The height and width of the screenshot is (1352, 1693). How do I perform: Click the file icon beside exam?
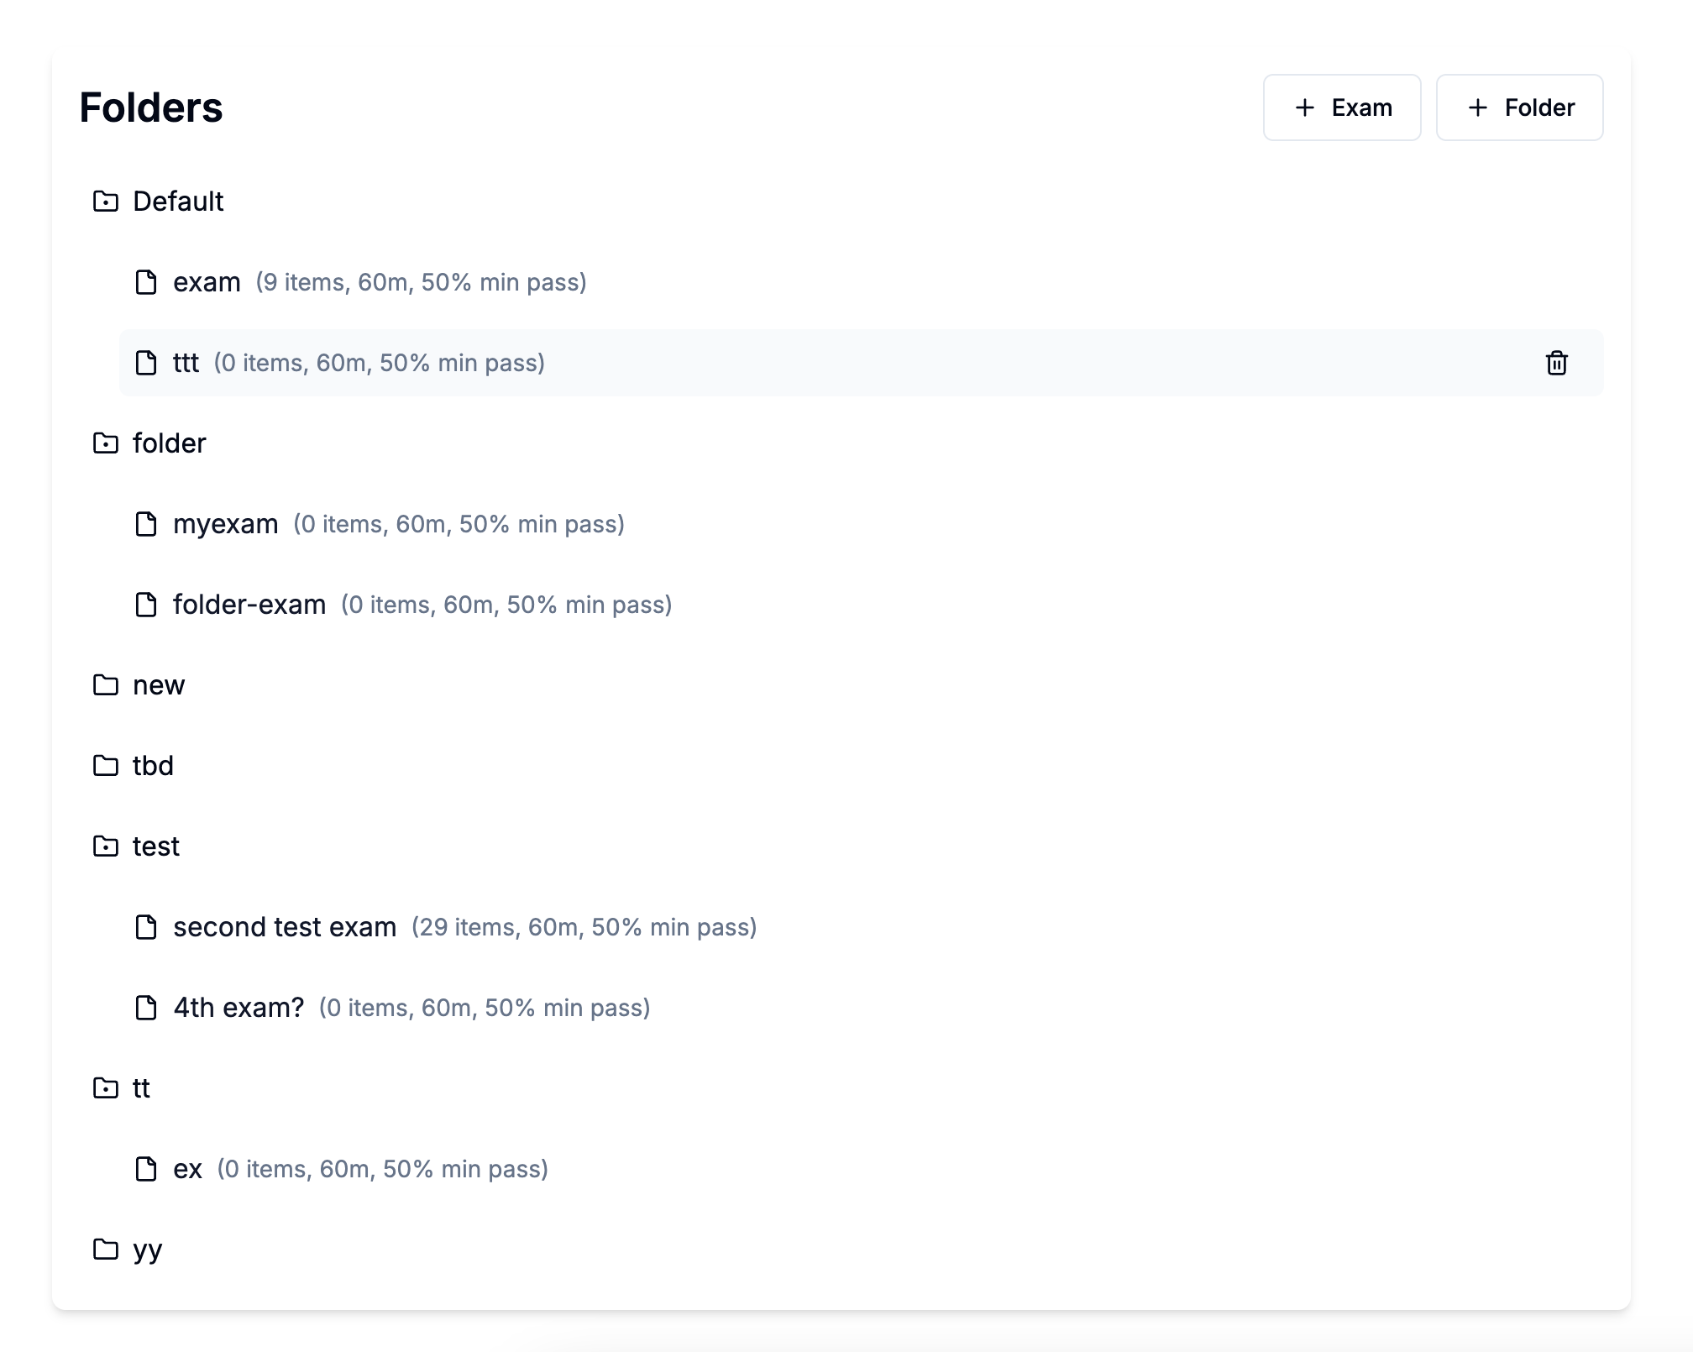(x=146, y=282)
